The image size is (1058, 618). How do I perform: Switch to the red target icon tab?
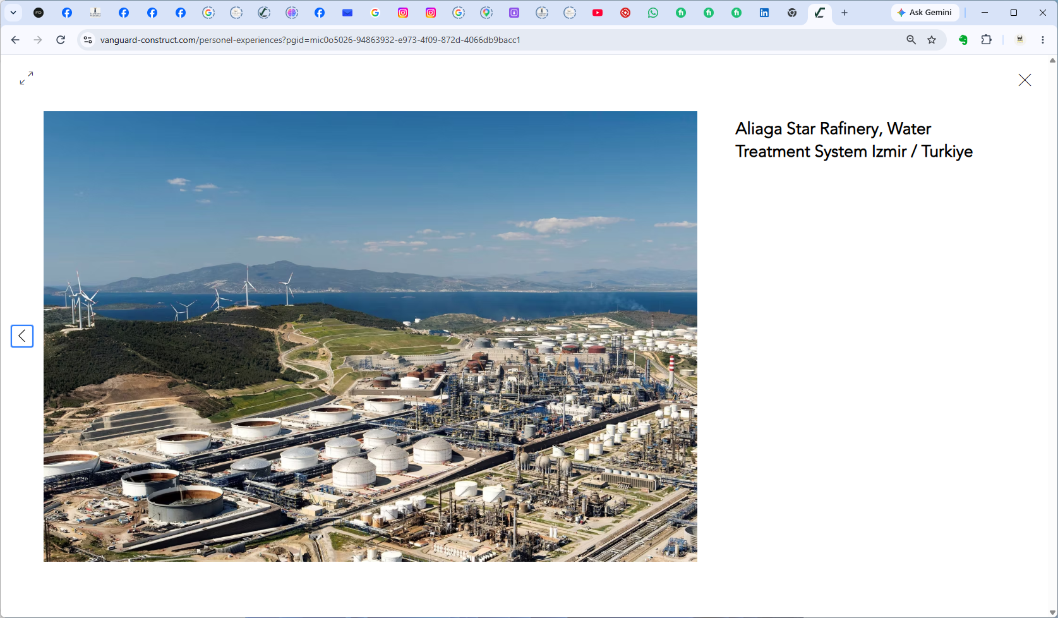pos(625,13)
